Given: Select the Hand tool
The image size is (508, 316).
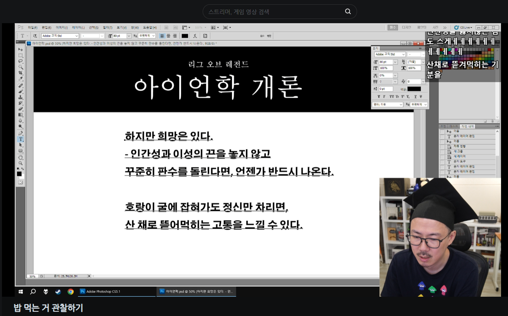Looking at the screenshot, I should 20,157.
